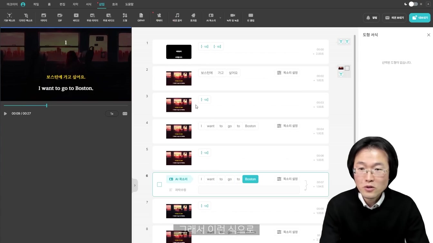433x243 pixels.
Task: Collapse the preview panel with side arrow
Action: [x=135, y=185]
